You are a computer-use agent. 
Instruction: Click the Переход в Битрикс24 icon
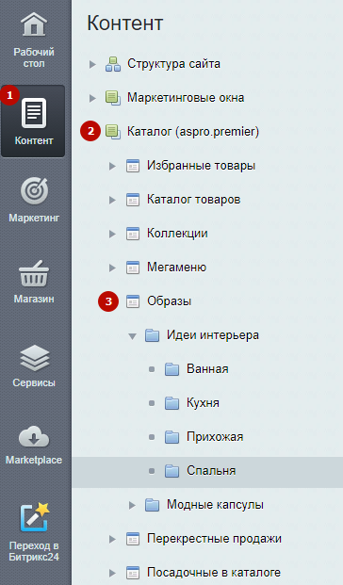click(35, 517)
